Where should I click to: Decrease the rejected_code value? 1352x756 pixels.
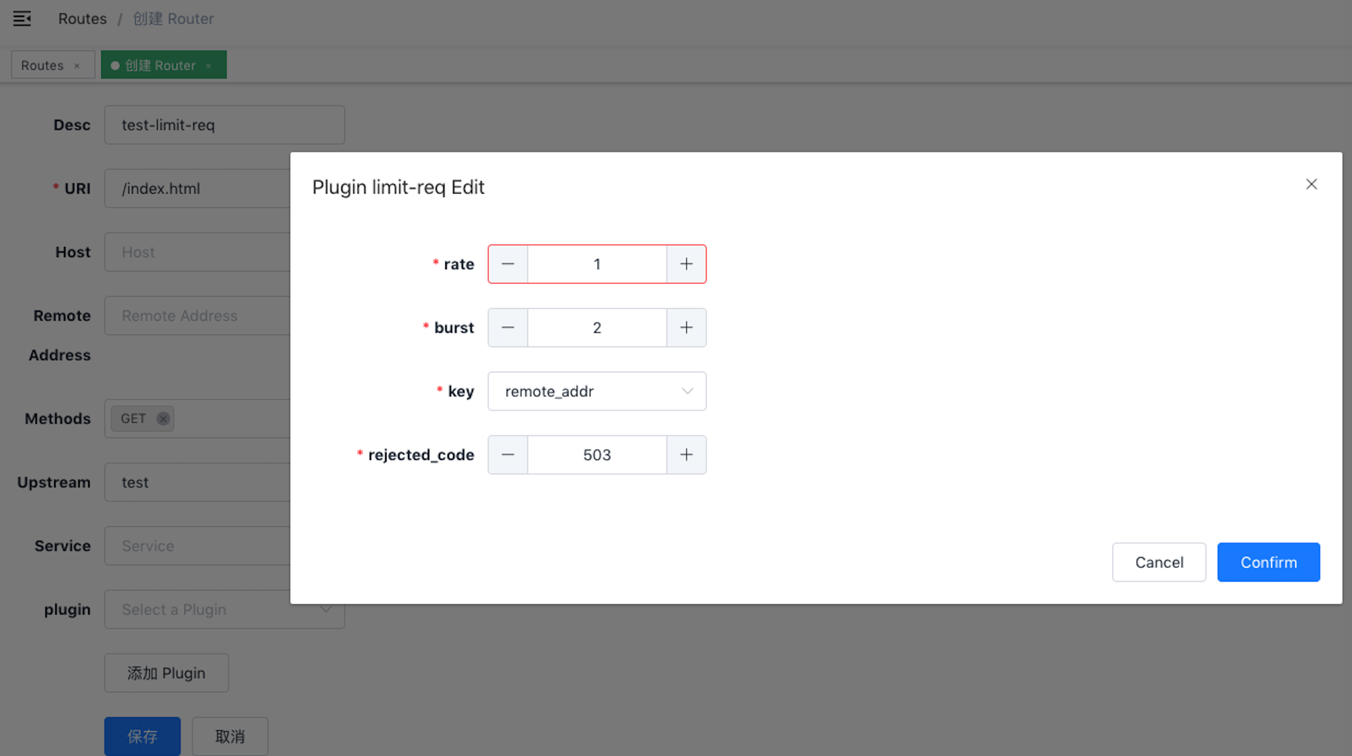coord(507,455)
